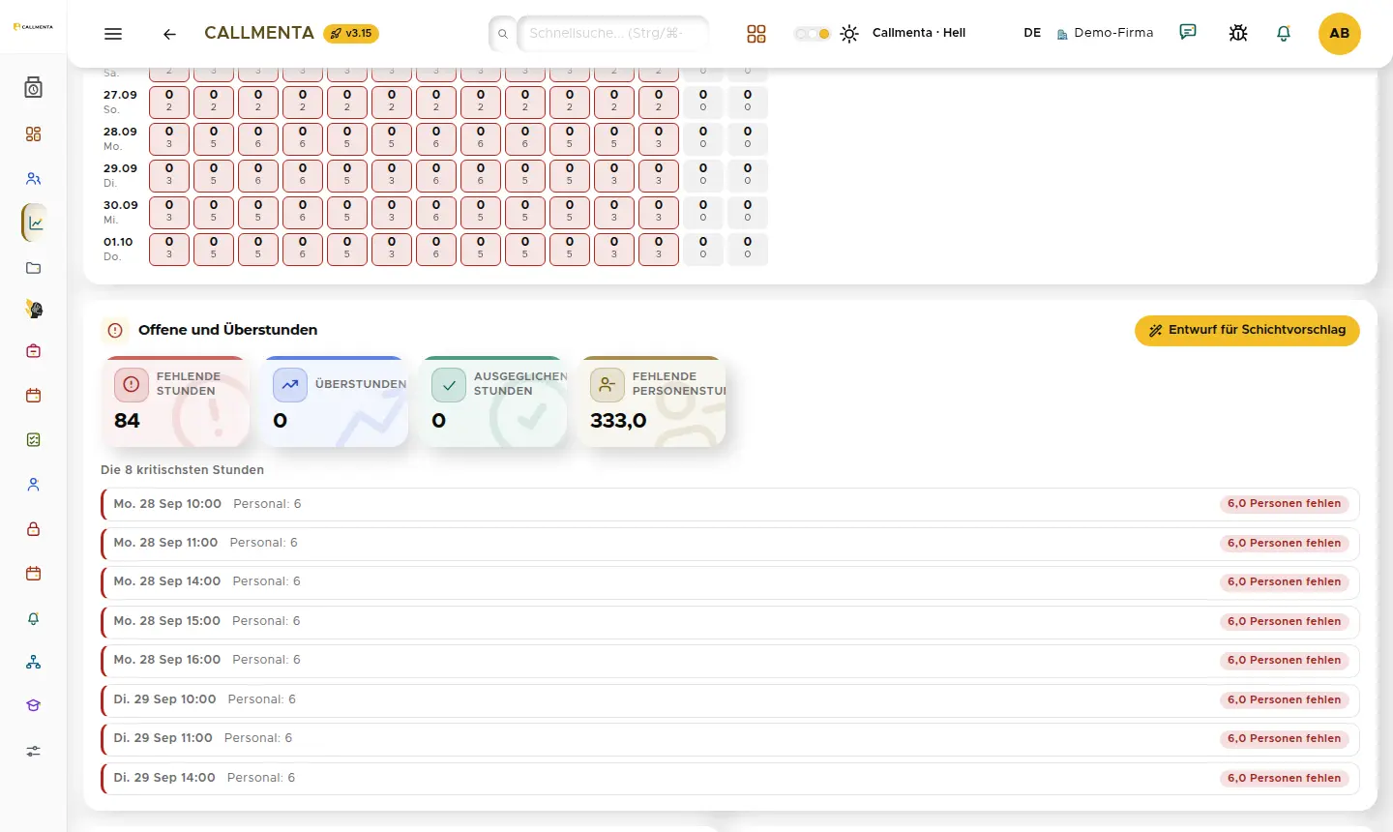The width and height of the screenshot is (1393, 832).
Task: Open notifications bell in header
Action: pos(1284,33)
